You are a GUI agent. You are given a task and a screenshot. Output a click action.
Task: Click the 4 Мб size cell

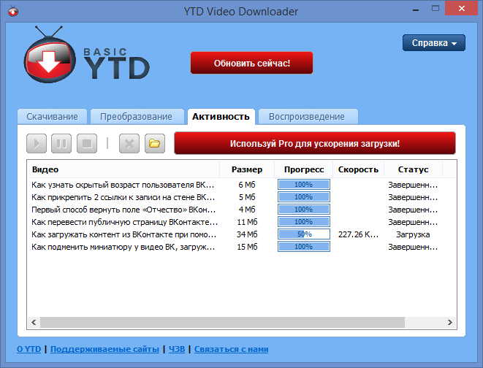click(x=247, y=210)
